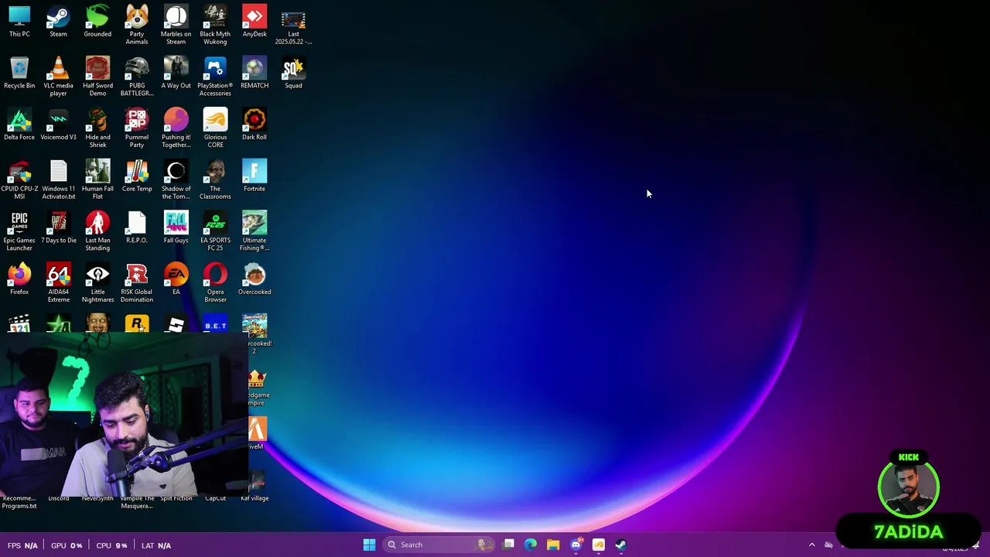Open the Windows Start menu
Image resolution: width=990 pixels, height=557 pixels.
point(369,545)
